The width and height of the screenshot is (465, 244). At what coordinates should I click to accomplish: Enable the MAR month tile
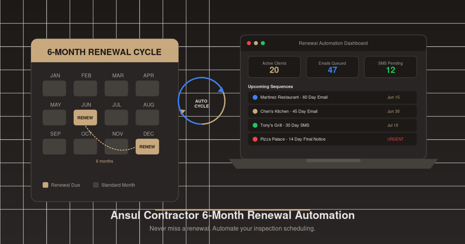(x=116, y=88)
